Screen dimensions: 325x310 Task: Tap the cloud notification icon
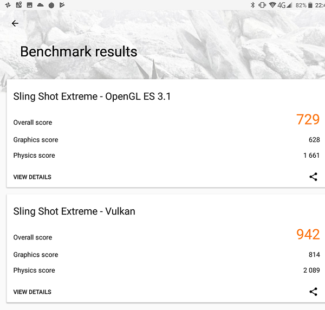(40, 5)
